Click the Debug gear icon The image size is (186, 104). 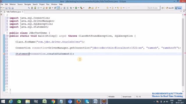pos(71,8)
